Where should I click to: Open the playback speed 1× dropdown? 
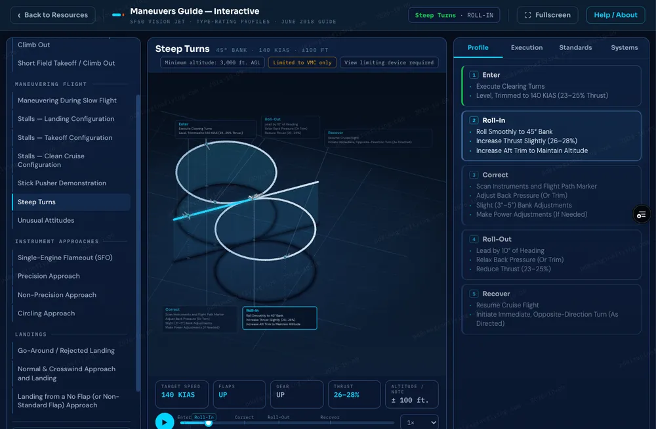point(420,422)
